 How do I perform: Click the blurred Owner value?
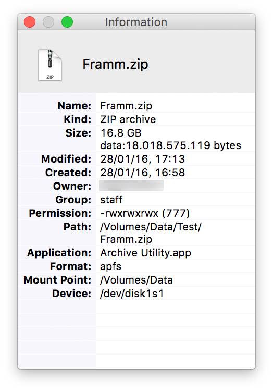point(131,186)
